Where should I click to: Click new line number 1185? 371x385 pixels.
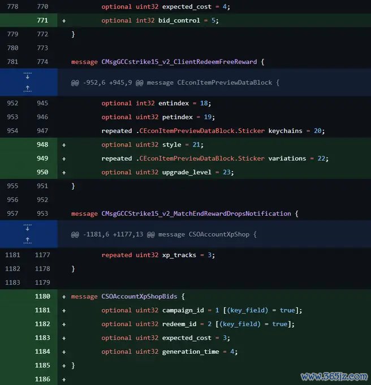pyautogui.click(x=42, y=365)
